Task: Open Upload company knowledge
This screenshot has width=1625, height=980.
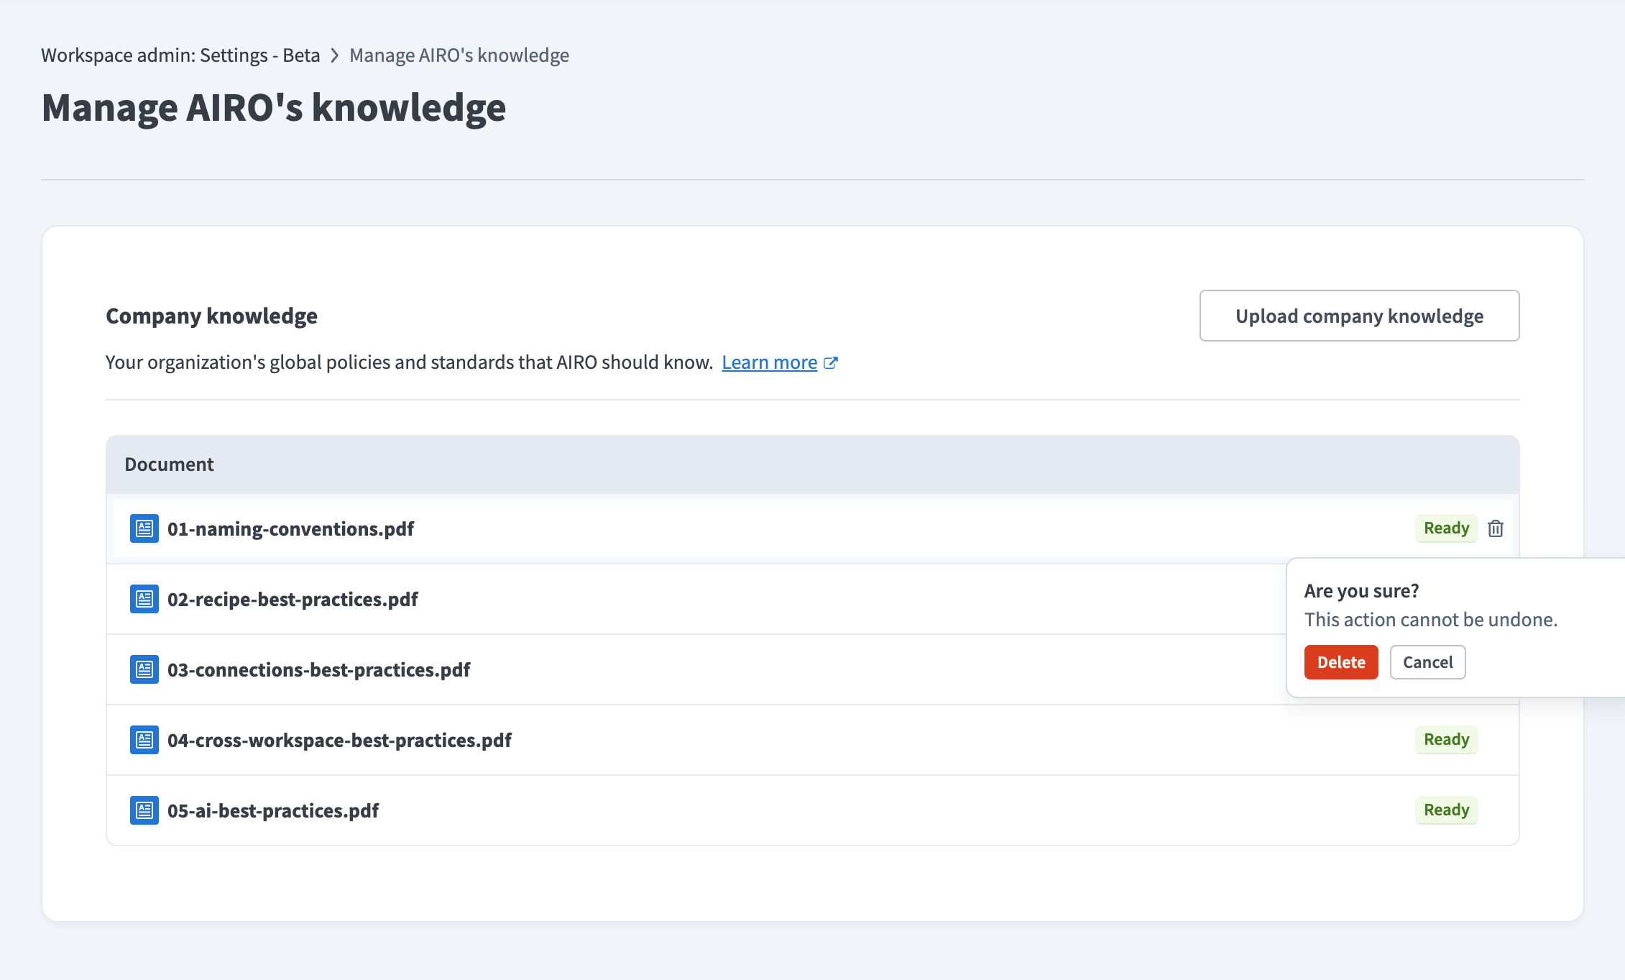Action: [1359, 316]
